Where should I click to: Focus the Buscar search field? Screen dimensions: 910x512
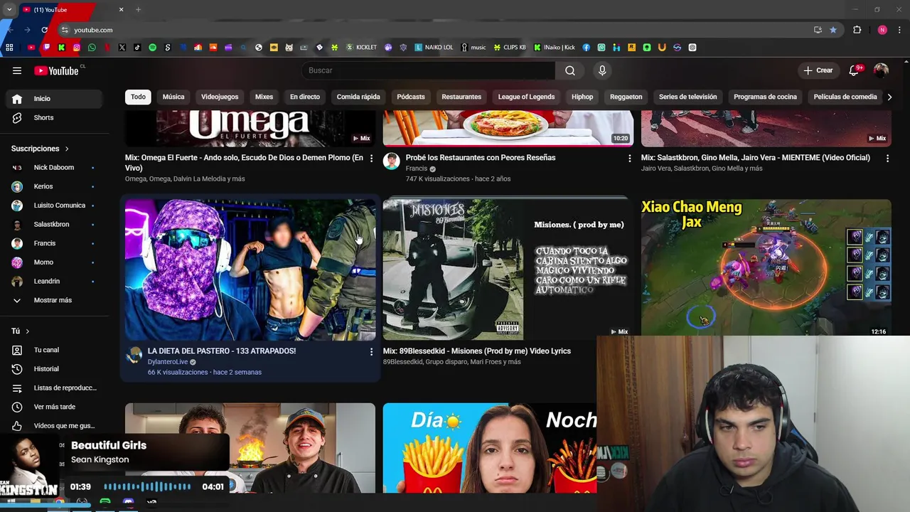pos(428,70)
